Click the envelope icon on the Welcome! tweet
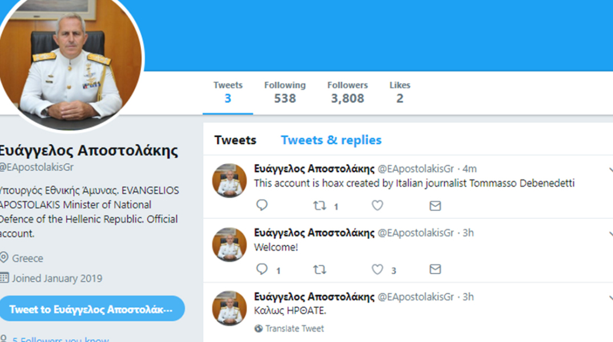The width and height of the screenshot is (613, 342). pos(434,269)
